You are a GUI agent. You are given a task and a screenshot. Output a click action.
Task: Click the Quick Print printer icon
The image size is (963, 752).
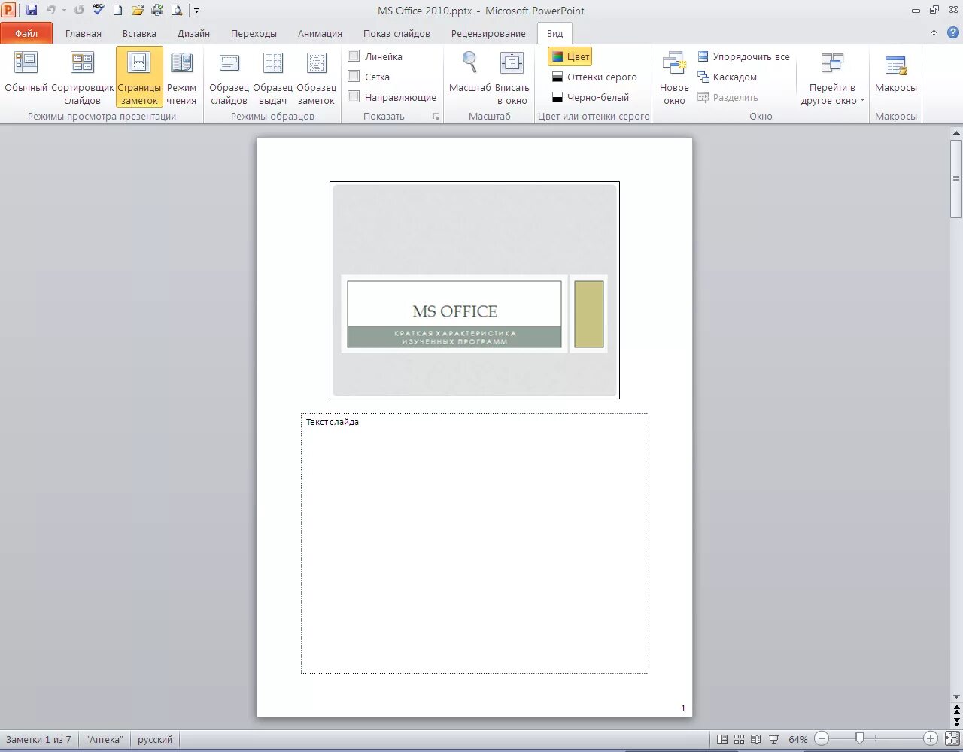(x=157, y=11)
